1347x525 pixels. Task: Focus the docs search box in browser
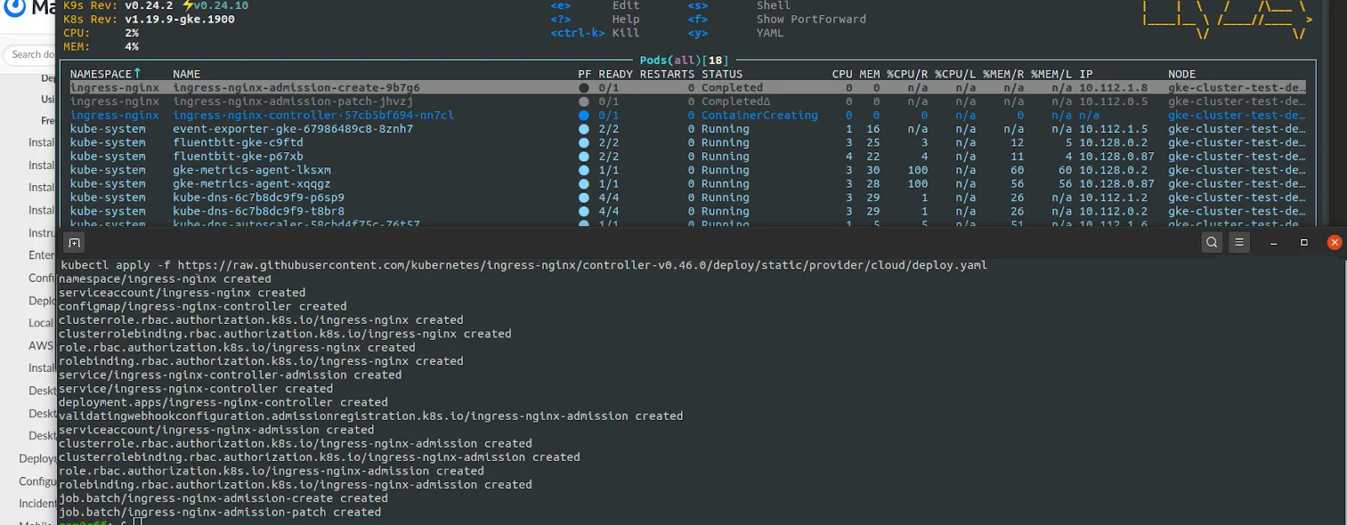click(30, 55)
